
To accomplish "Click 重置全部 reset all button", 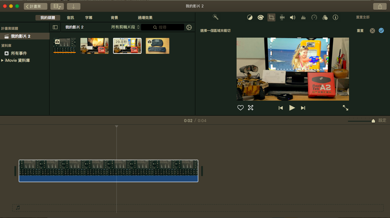I will [x=363, y=17].
